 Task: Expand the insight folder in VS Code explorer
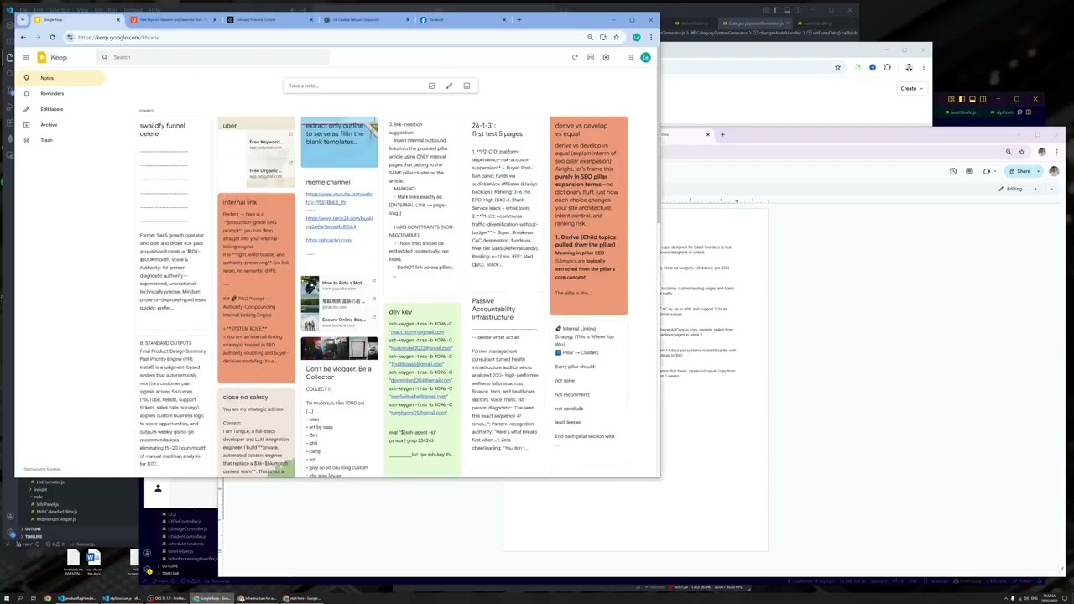(x=39, y=489)
